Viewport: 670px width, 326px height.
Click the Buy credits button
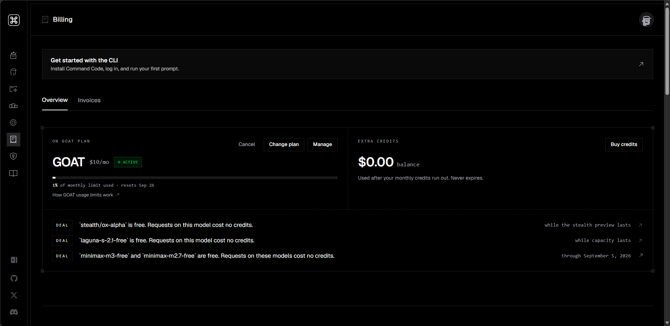pyautogui.click(x=624, y=144)
